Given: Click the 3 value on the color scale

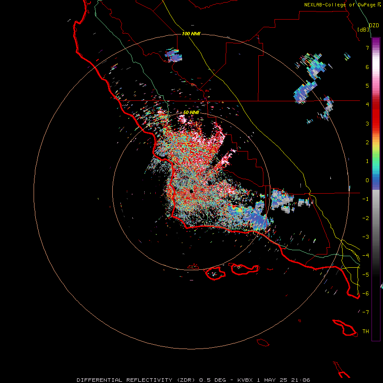Looking at the screenshot, I should click(x=367, y=123).
